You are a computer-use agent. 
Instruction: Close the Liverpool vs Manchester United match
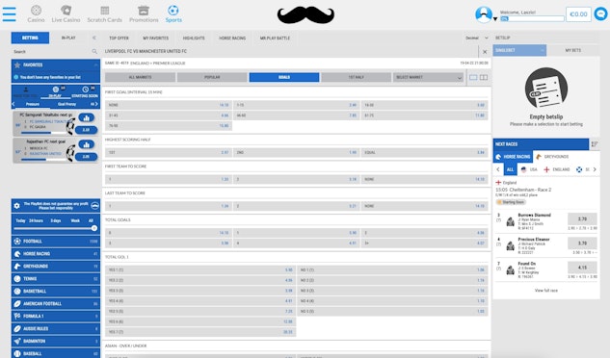[x=485, y=52]
